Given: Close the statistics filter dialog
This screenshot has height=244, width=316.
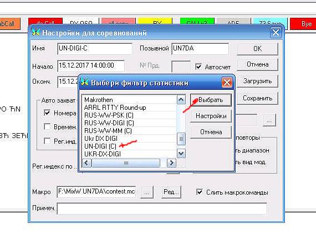Looking at the screenshot, I should pyautogui.click(x=227, y=83).
